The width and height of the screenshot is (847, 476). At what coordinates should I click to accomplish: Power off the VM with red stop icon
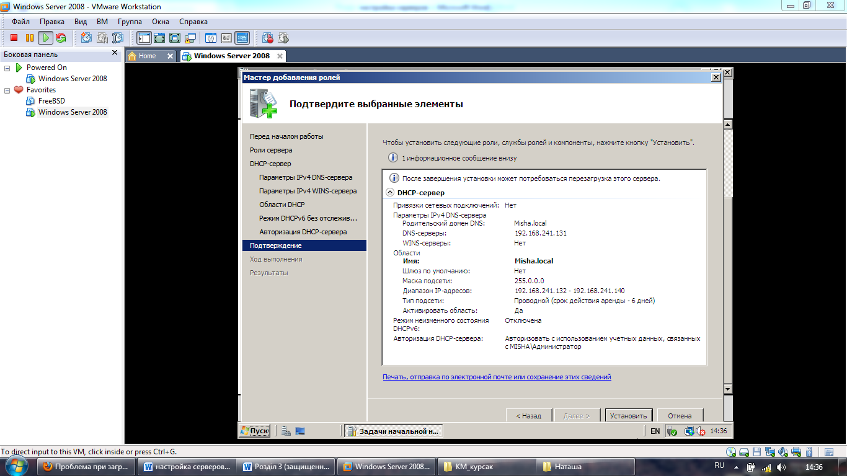coord(14,38)
